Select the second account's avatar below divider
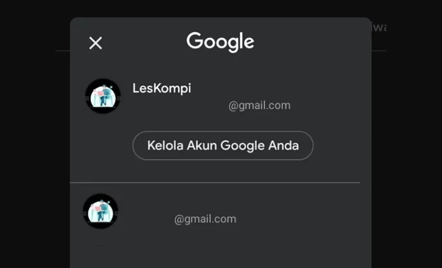Image resolution: width=442 pixels, height=268 pixels. tap(101, 211)
